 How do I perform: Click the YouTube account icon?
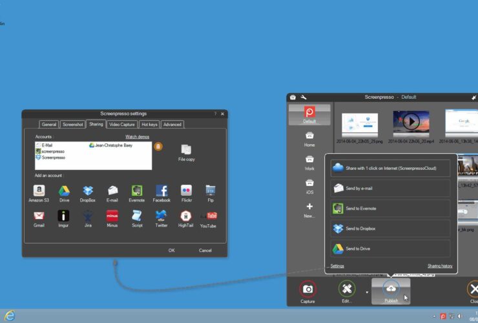point(208,216)
